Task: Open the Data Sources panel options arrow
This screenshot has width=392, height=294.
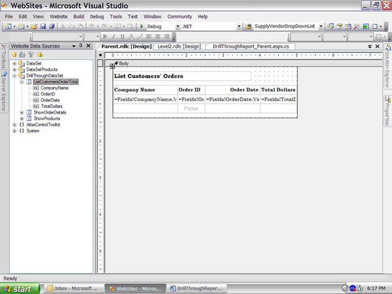Action: (x=73, y=46)
